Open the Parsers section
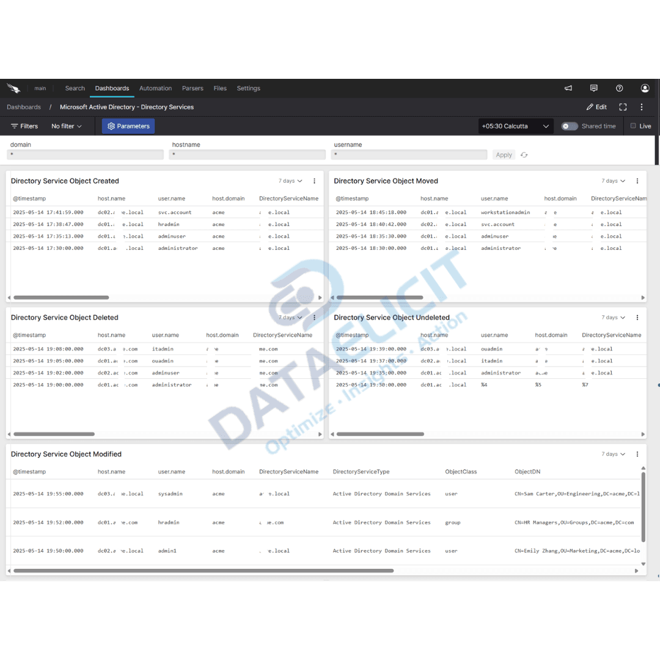 [x=193, y=88]
